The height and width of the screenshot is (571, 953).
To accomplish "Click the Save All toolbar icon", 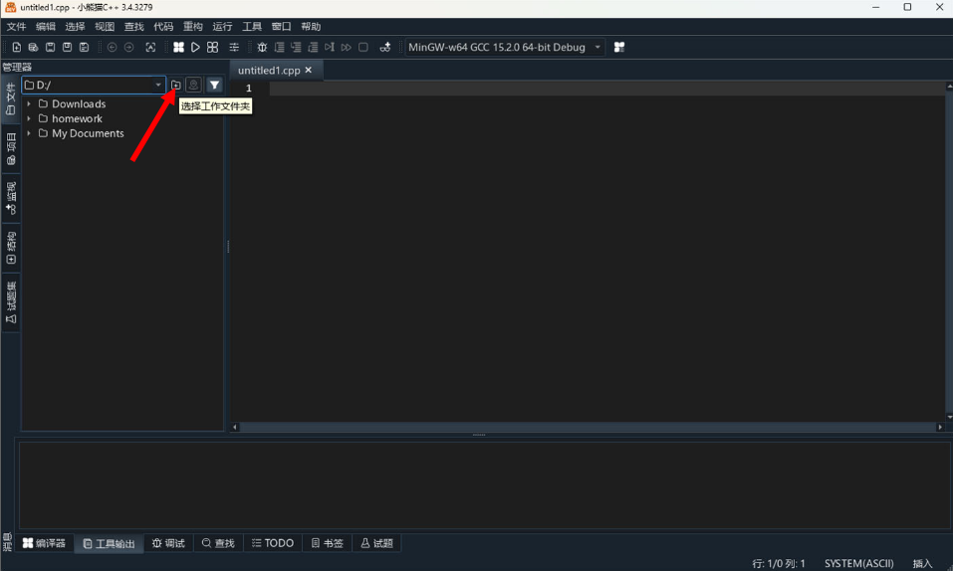I will (x=84, y=47).
